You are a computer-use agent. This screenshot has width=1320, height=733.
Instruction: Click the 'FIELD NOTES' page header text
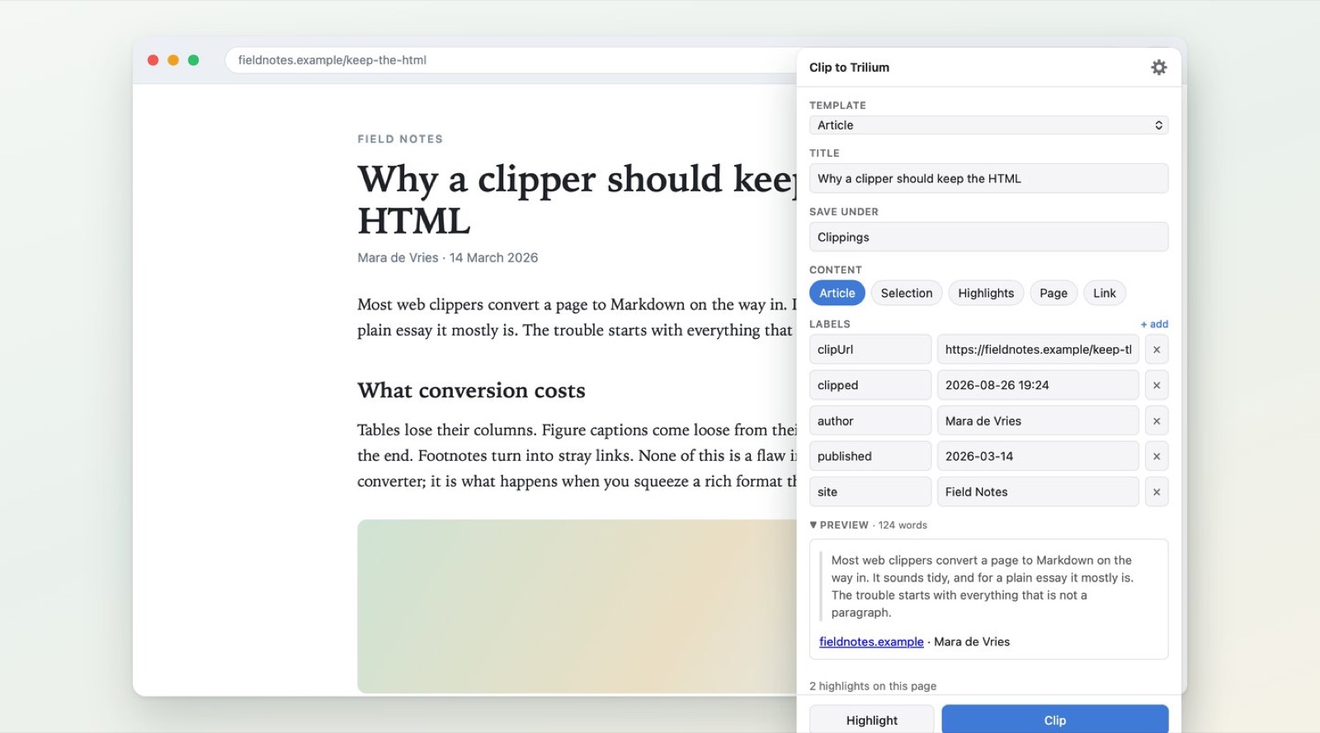400,139
